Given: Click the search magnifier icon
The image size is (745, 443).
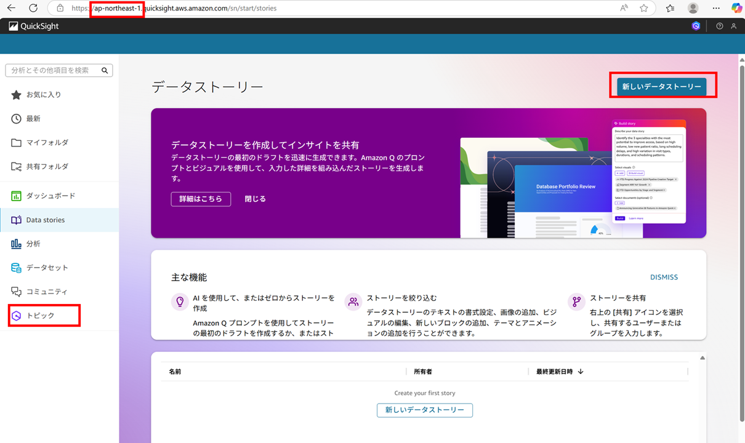Looking at the screenshot, I should (105, 71).
